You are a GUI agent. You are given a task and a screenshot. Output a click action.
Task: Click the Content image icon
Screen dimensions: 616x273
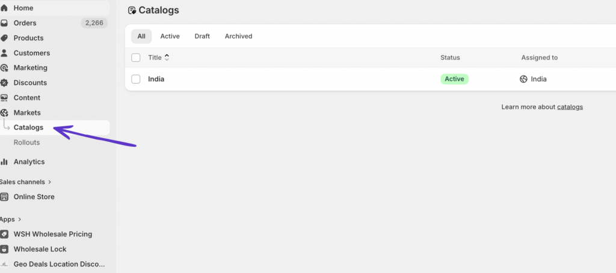[x=4, y=98]
